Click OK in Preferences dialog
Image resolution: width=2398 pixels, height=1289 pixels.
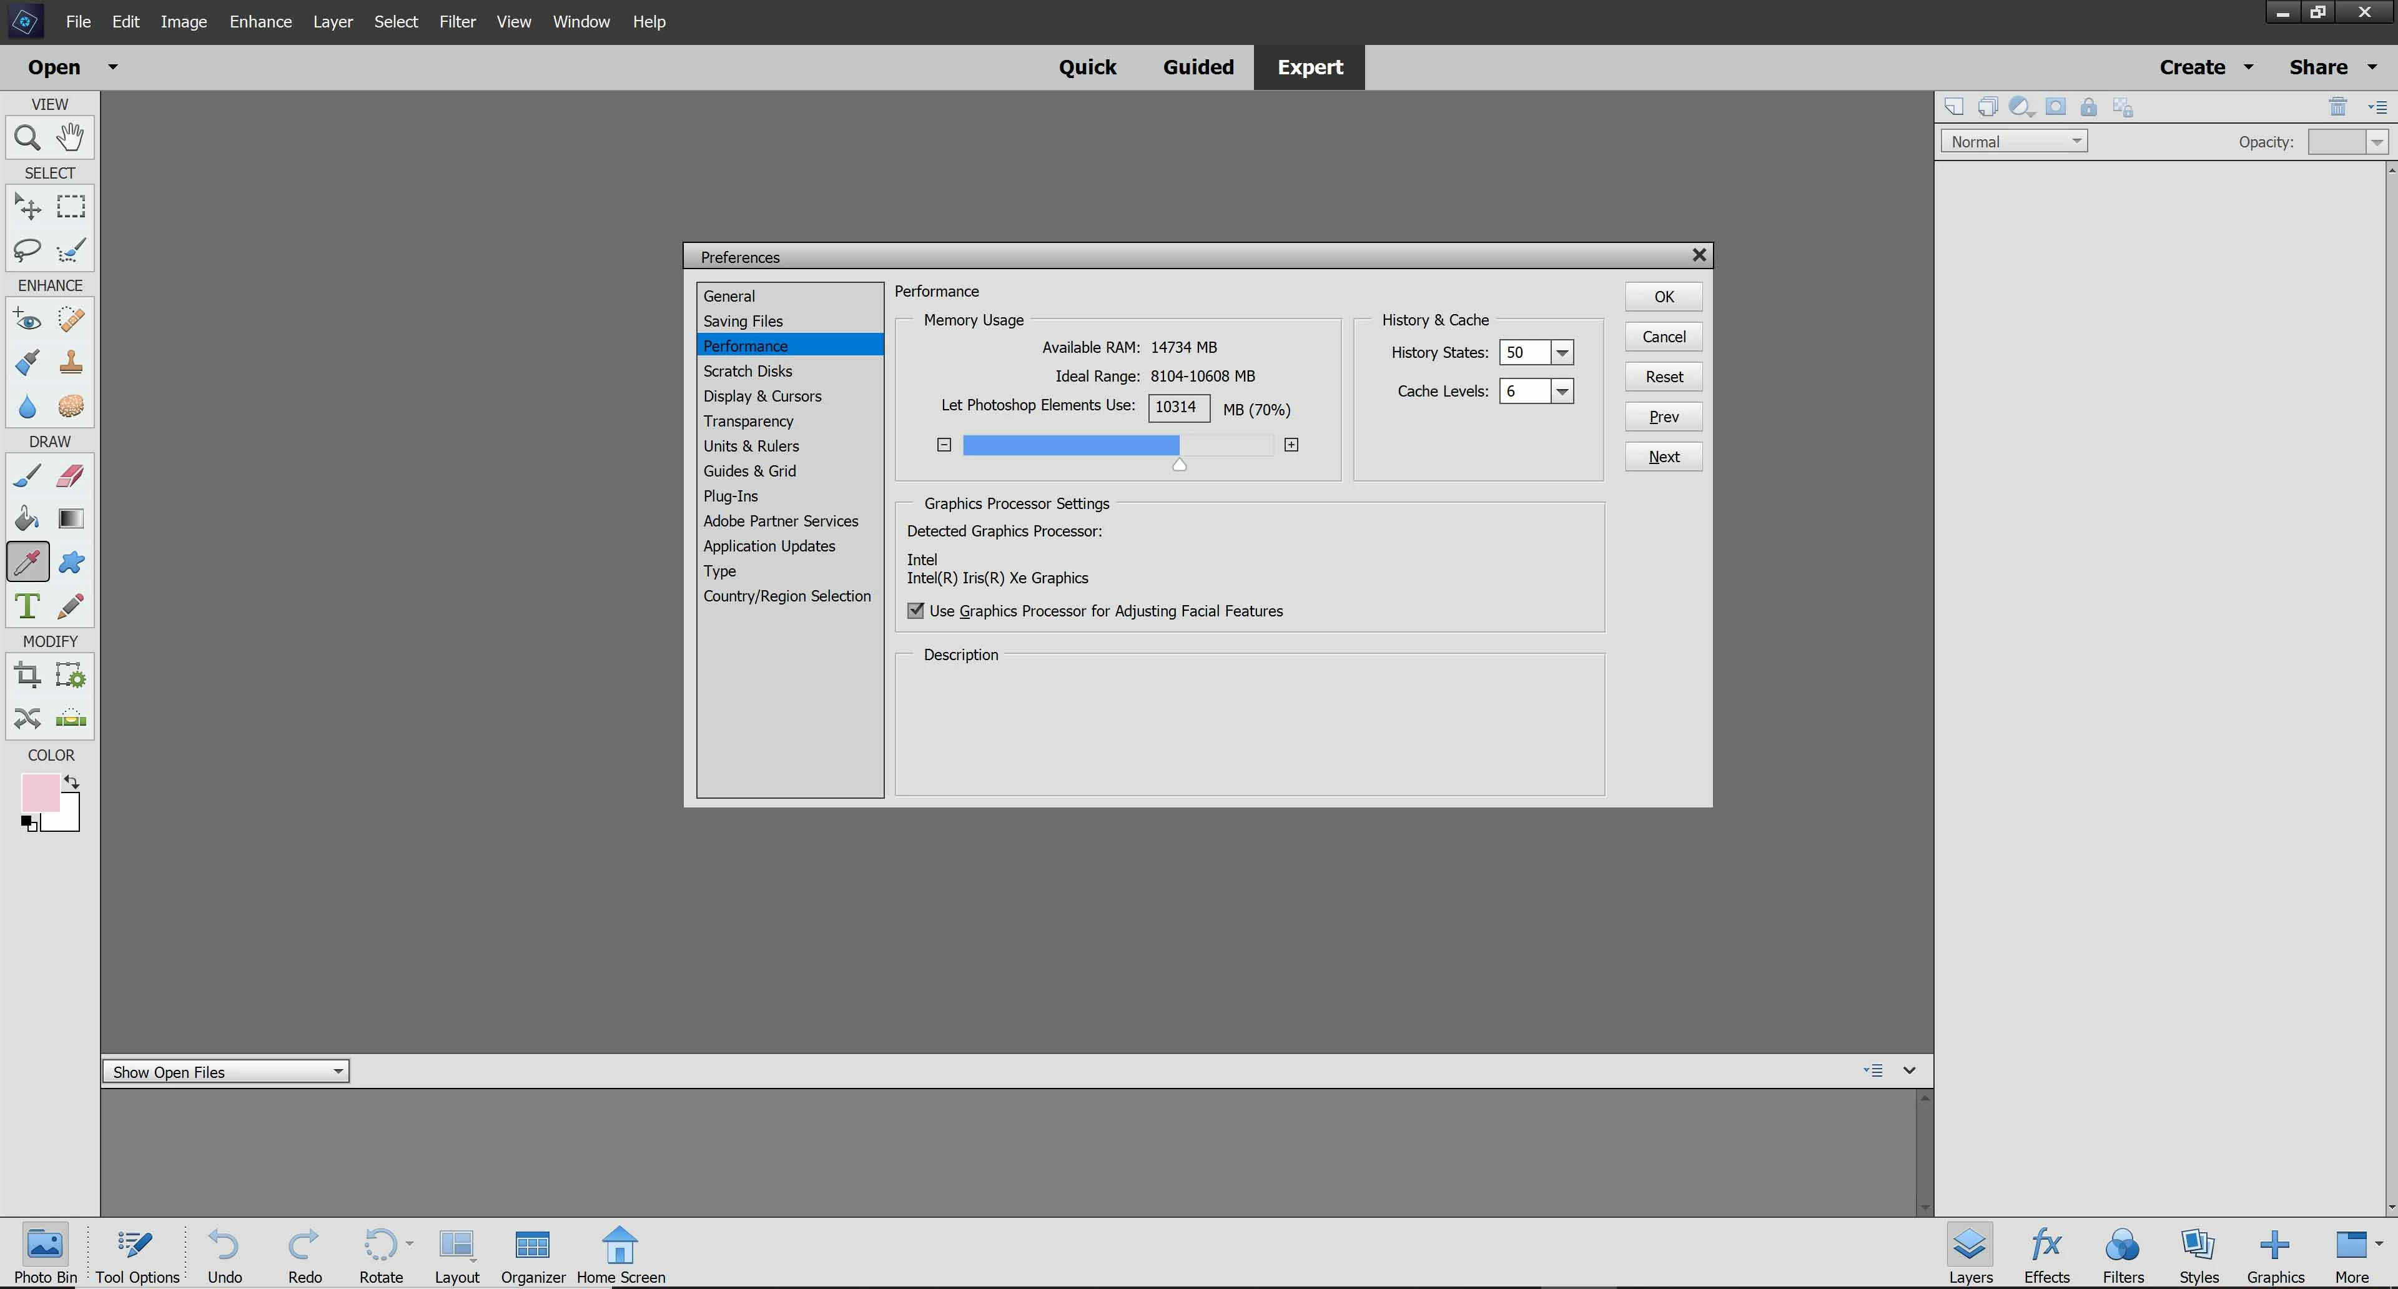(x=1664, y=297)
